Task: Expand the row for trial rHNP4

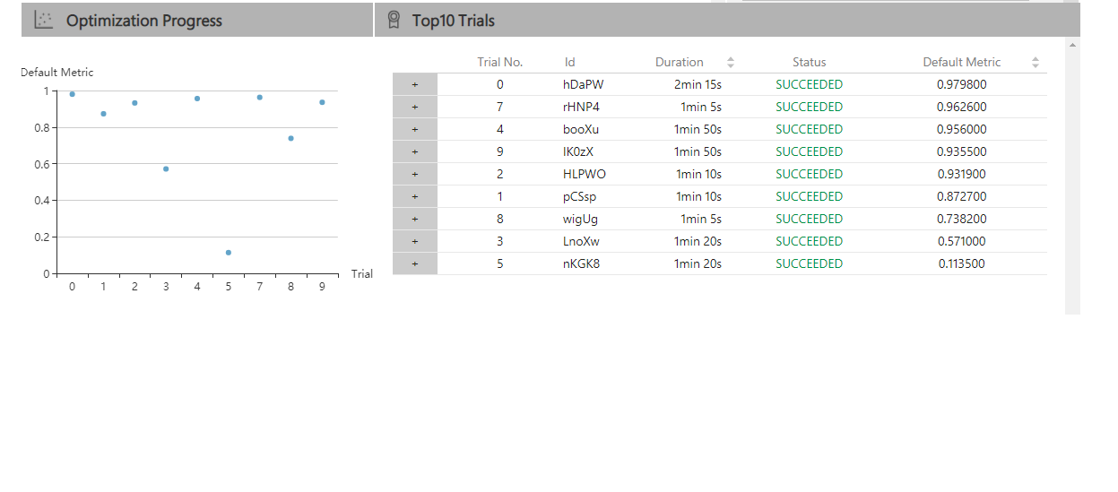Action: 414,107
